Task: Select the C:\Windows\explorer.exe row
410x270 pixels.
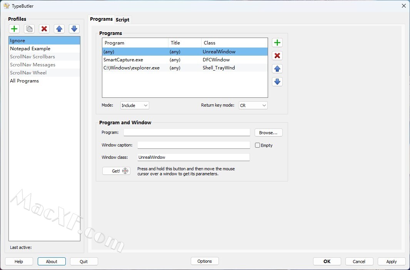Action: click(185, 68)
